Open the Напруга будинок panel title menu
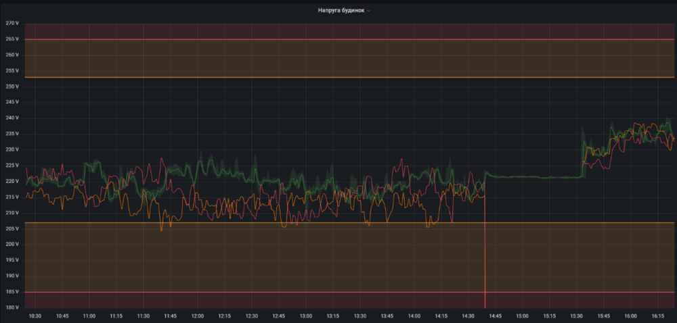 pos(341,11)
